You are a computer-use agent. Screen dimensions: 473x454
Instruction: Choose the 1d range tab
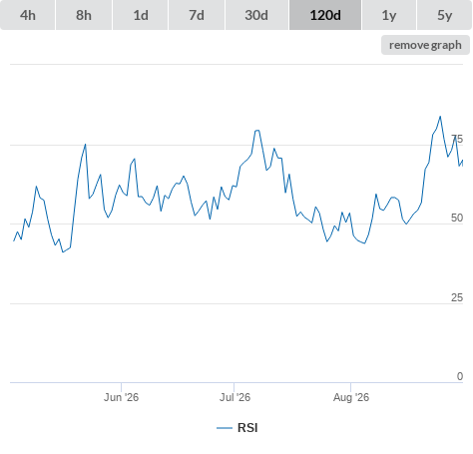point(141,15)
